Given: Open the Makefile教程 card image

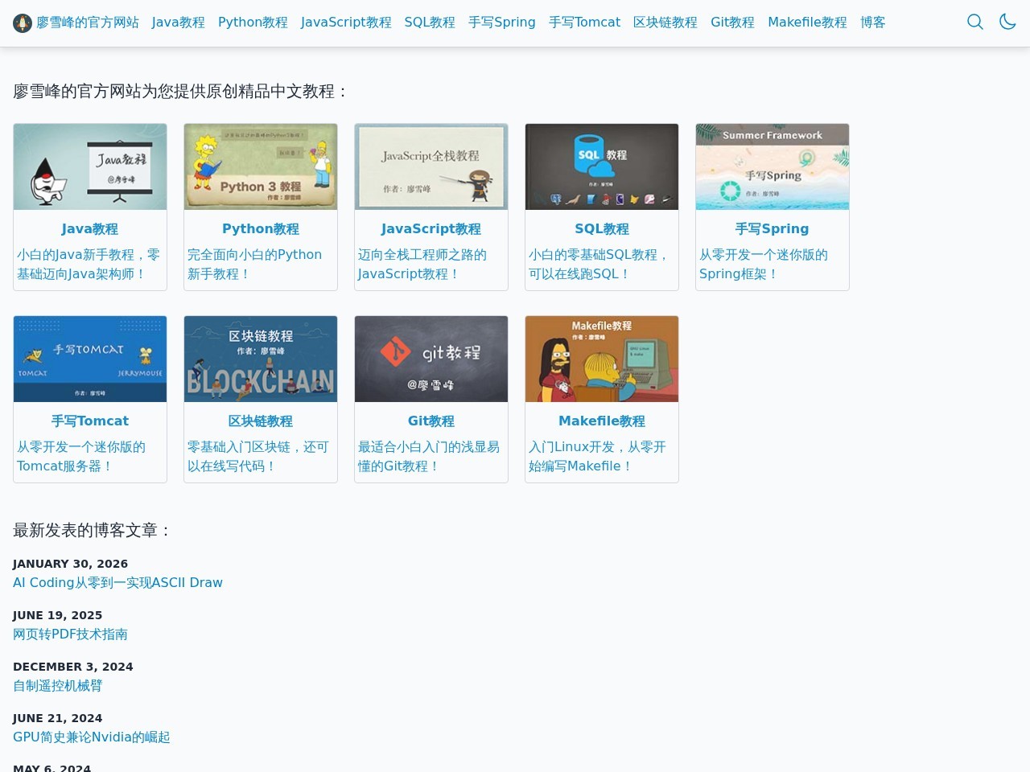Looking at the screenshot, I should (602, 359).
